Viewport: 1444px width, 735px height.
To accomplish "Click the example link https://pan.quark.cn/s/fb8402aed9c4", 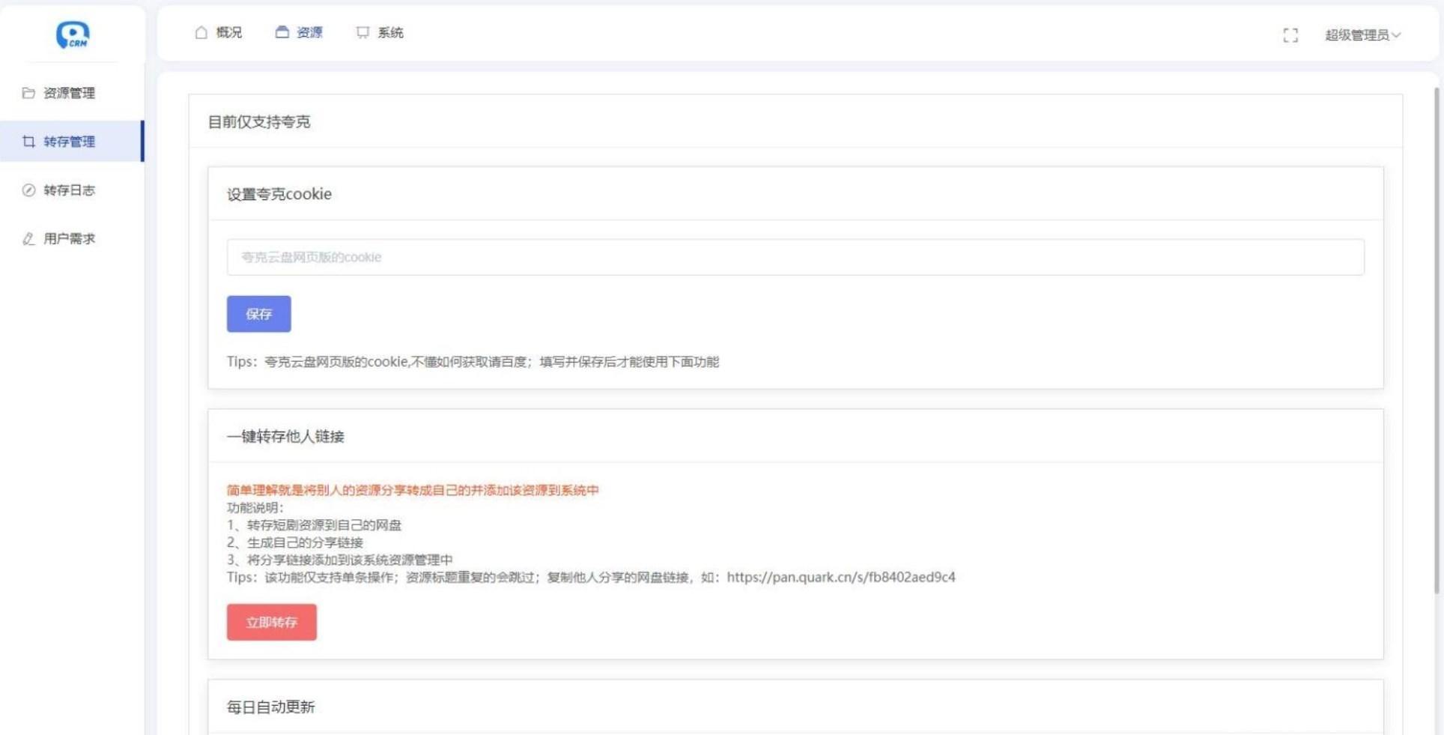I will 841,578.
